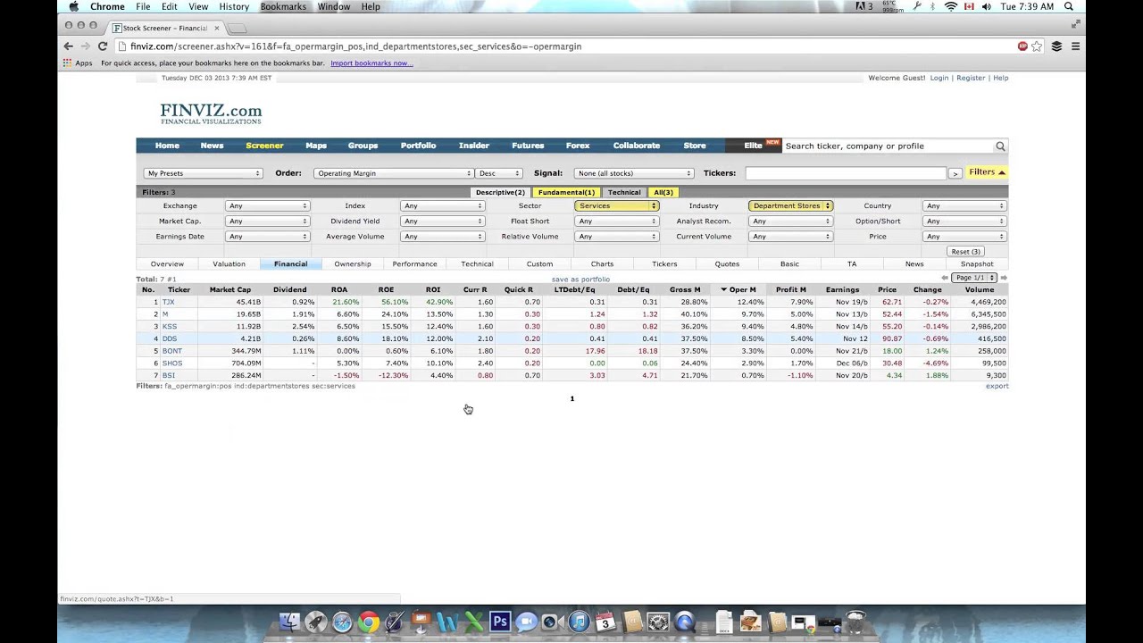Open Microsoft Word from the Dock

[x=447, y=622]
